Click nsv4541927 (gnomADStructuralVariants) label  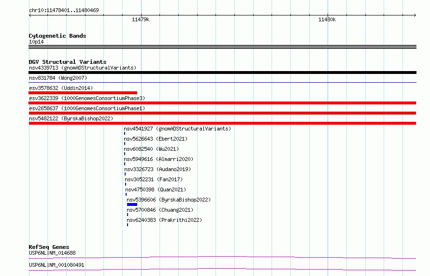coord(177,129)
